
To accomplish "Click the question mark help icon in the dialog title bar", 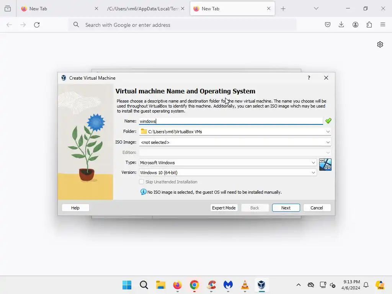I will click(x=309, y=78).
